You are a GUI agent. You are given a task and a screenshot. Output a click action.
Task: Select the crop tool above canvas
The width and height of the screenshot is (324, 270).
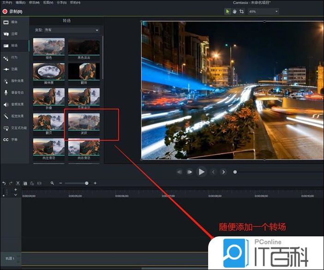pos(241,12)
